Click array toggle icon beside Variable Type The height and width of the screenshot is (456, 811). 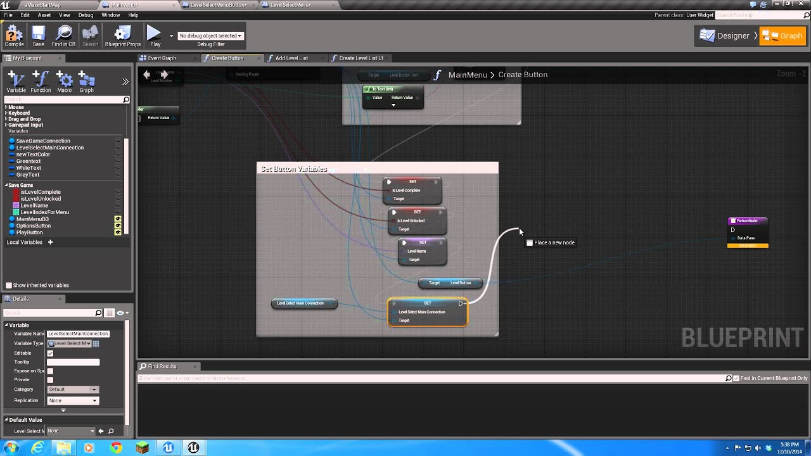[x=96, y=343]
